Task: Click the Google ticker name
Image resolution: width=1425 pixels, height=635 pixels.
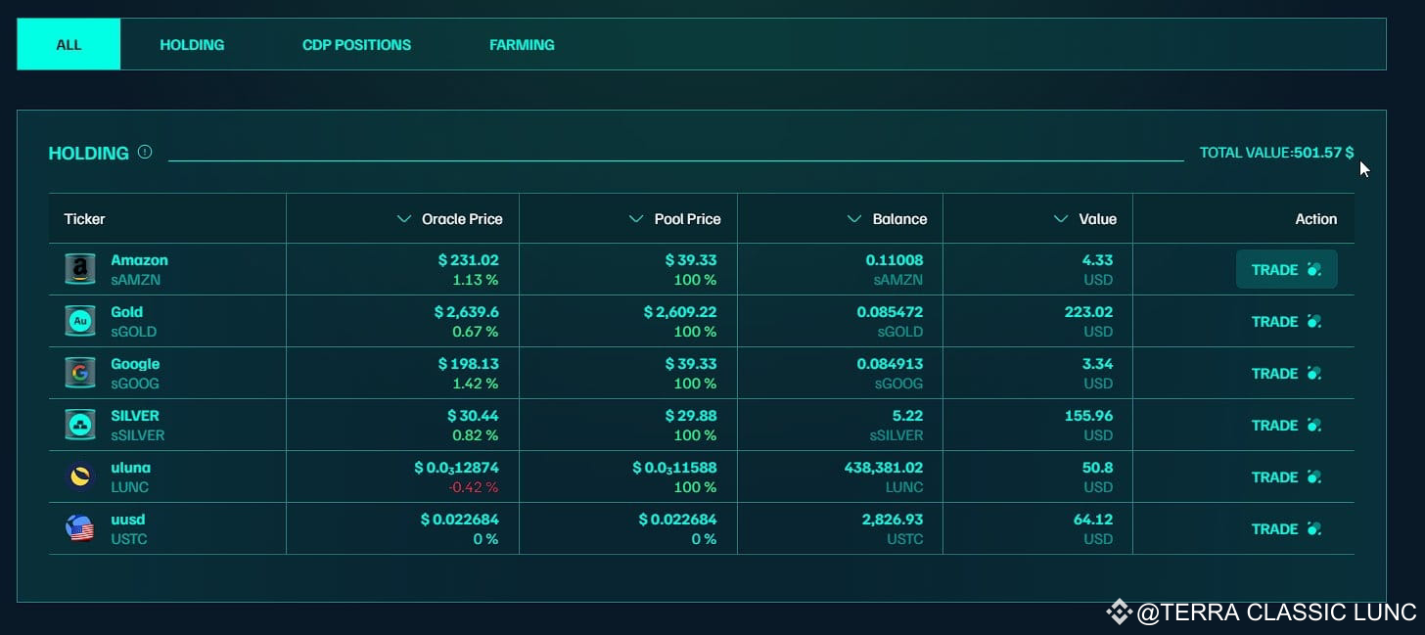Action: coord(135,364)
